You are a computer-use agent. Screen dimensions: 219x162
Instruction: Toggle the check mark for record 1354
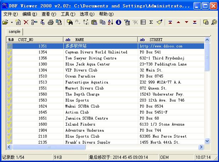point(10,52)
